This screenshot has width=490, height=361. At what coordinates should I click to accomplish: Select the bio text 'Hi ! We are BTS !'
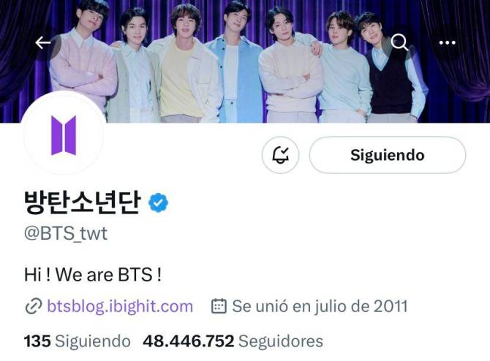[x=93, y=275]
